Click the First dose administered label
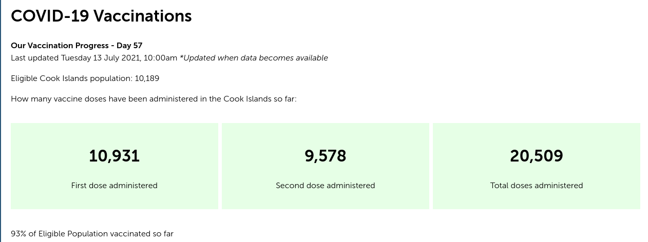This screenshot has width=648, height=242. [115, 186]
